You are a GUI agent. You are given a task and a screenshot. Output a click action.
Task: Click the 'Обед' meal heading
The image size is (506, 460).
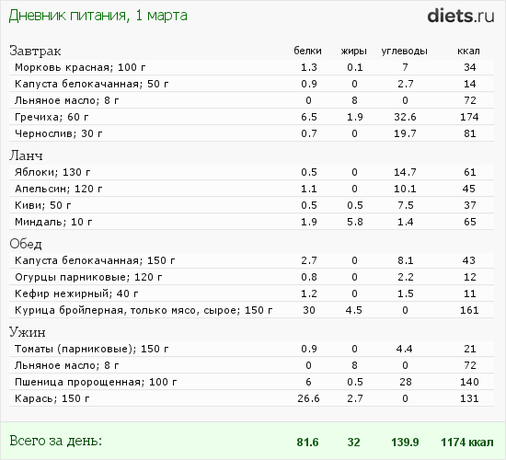(x=26, y=244)
